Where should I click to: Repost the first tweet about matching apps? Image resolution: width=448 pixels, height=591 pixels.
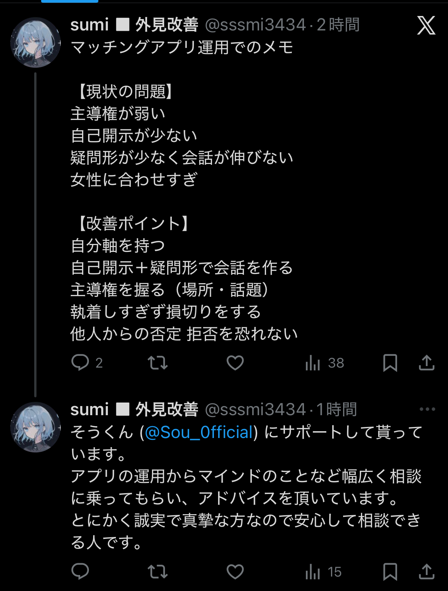[157, 363]
